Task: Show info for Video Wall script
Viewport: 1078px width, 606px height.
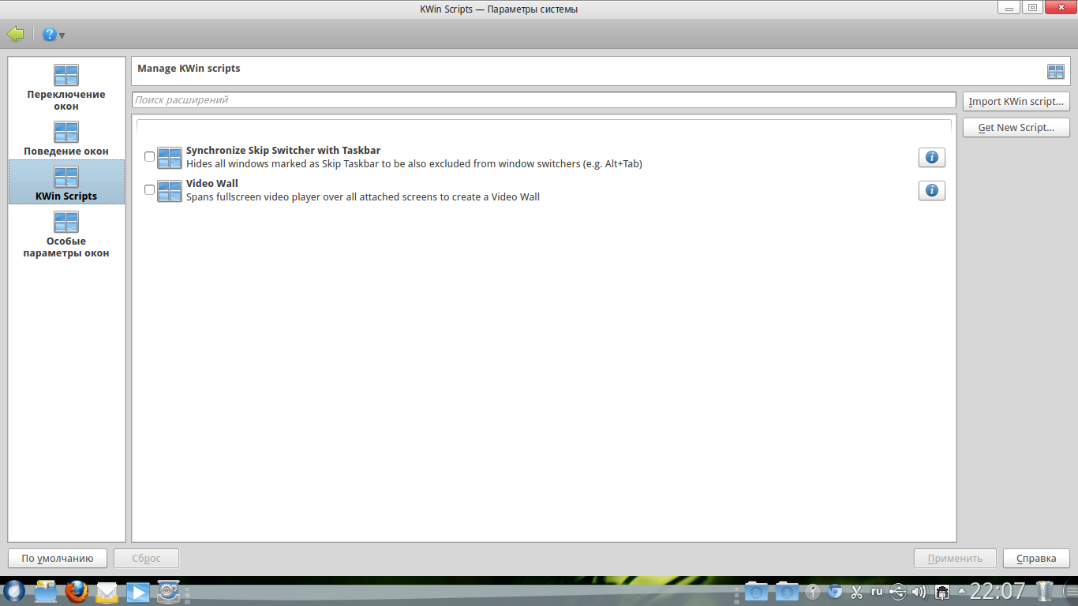Action: click(x=932, y=191)
